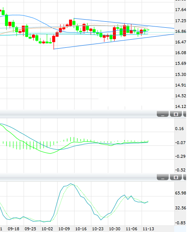187x232 pixels.
Task: Select the 11-13 date label
Action: tap(148, 229)
